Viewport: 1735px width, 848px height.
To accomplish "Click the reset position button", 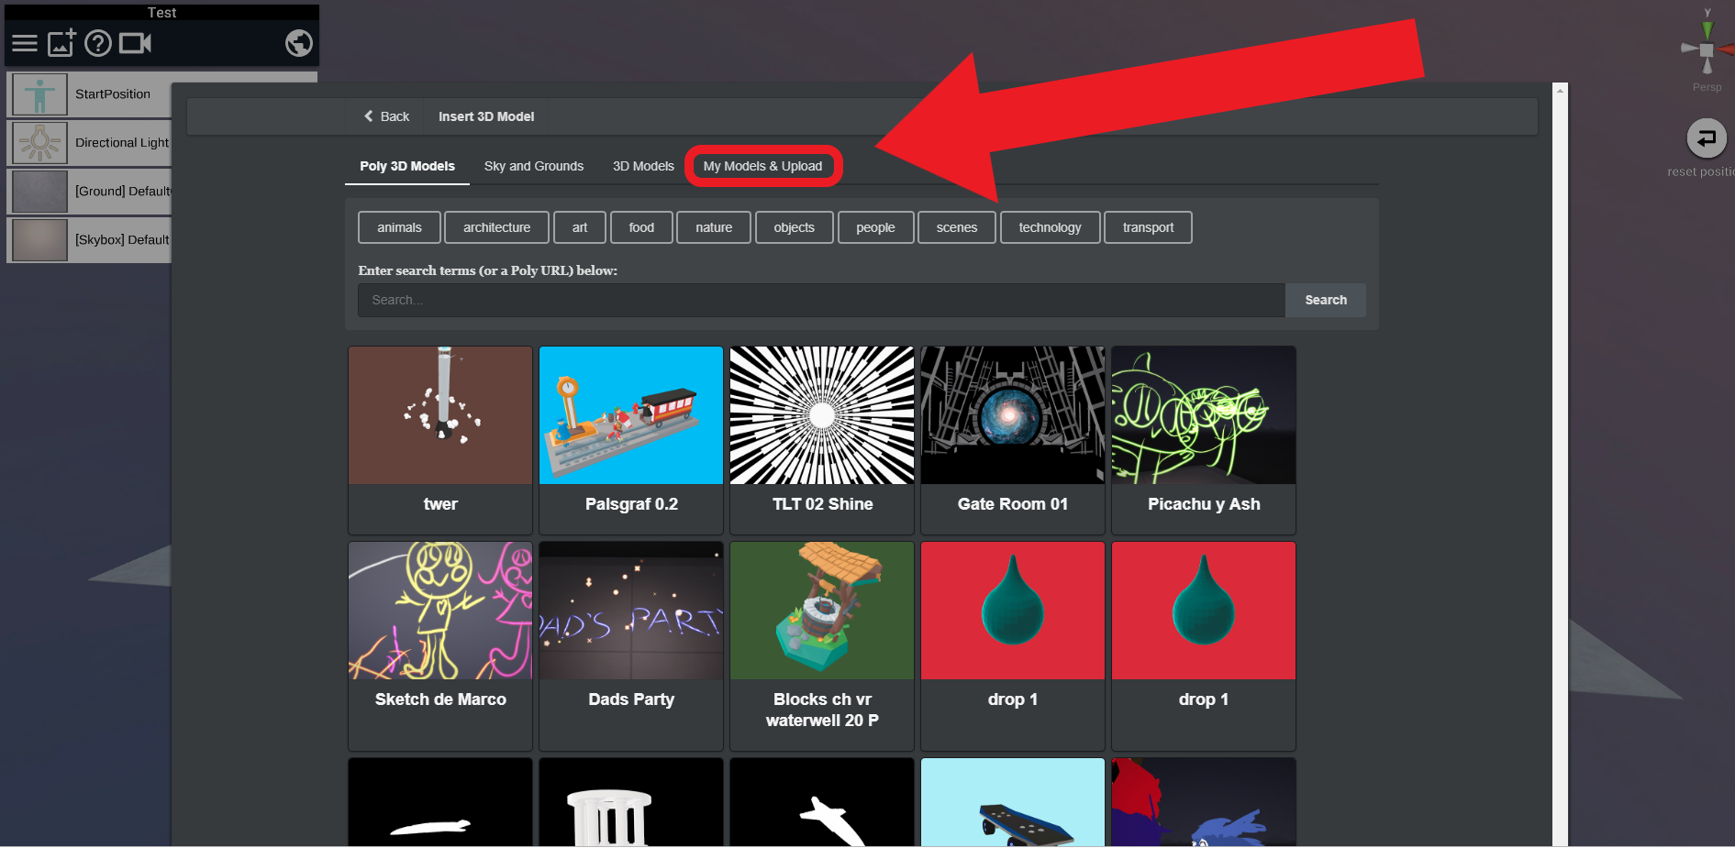I will (x=1707, y=138).
